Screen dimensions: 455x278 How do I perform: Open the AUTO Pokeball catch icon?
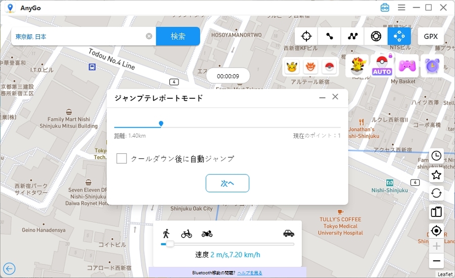pyautogui.click(x=382, y=66)
